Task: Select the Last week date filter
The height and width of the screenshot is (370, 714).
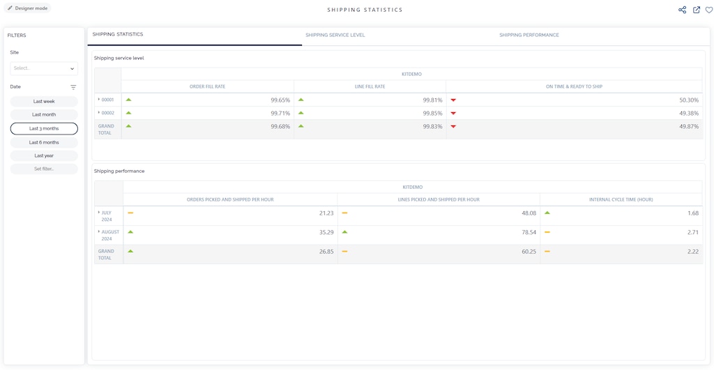Action: (x=44, y=102)
